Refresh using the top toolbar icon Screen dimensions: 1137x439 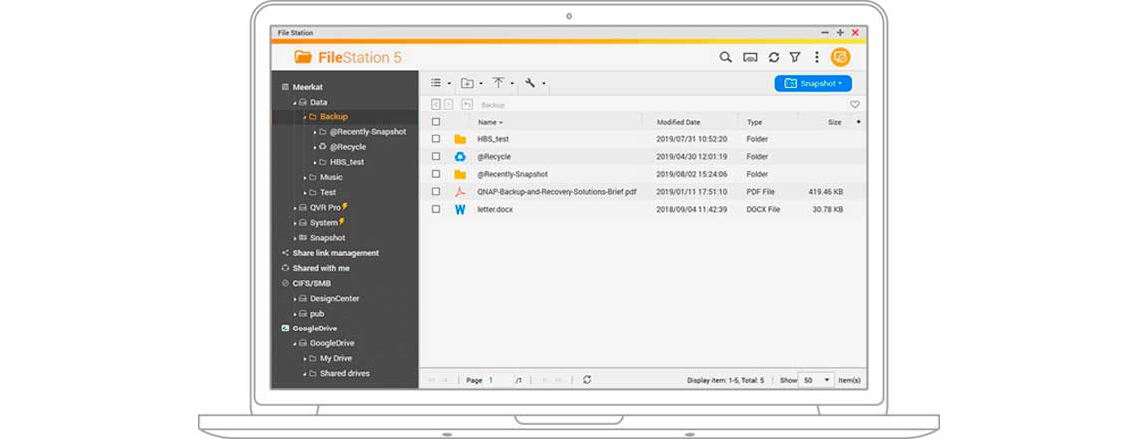coord(773,58)
